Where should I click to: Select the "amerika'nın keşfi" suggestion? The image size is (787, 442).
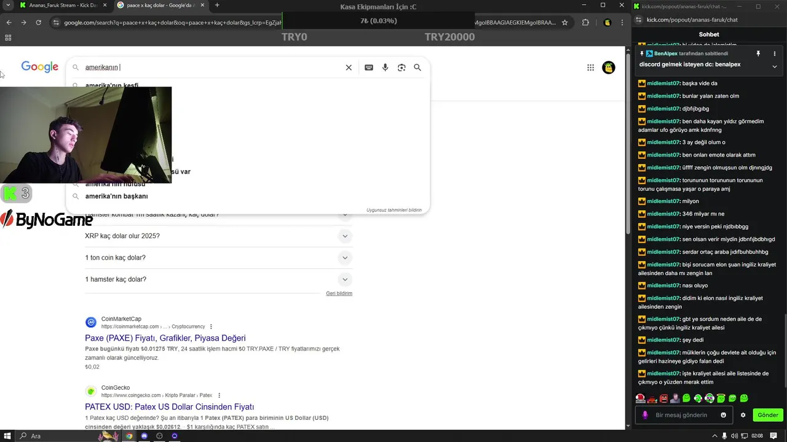click(112, 86)
